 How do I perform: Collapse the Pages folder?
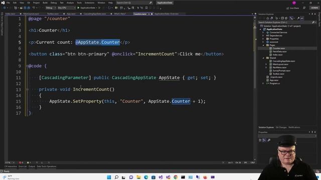[x=263, y=45]
